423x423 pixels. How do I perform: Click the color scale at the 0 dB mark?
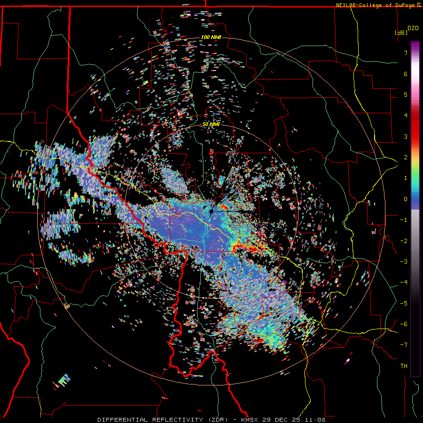tap(415, 199)
